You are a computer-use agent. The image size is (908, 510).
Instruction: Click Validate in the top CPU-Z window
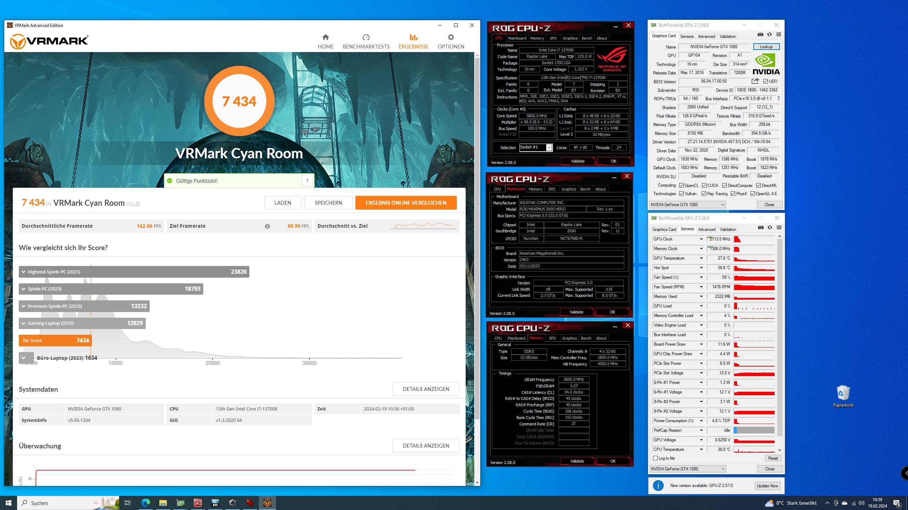[x=577, y=161]
